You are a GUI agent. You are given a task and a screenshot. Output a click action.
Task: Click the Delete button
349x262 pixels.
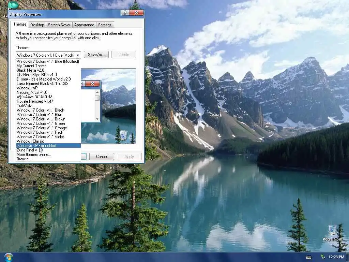[124, 55]
